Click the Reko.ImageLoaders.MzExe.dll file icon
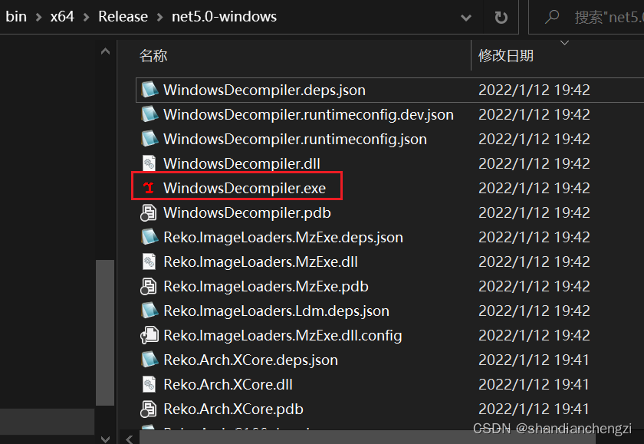644x444 pixels. 149,261
